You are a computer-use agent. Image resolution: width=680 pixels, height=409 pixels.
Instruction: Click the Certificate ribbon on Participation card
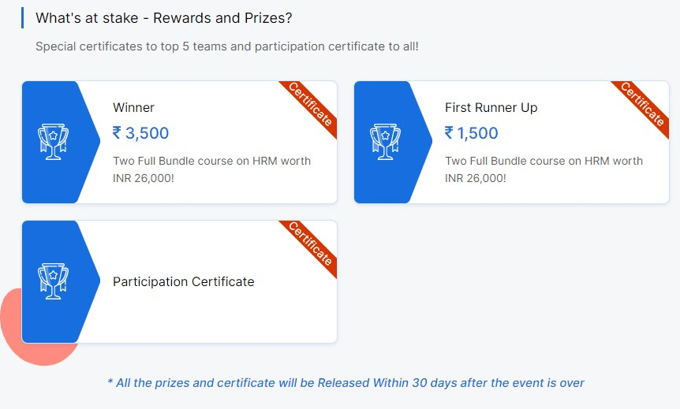(x=310, y=245)
